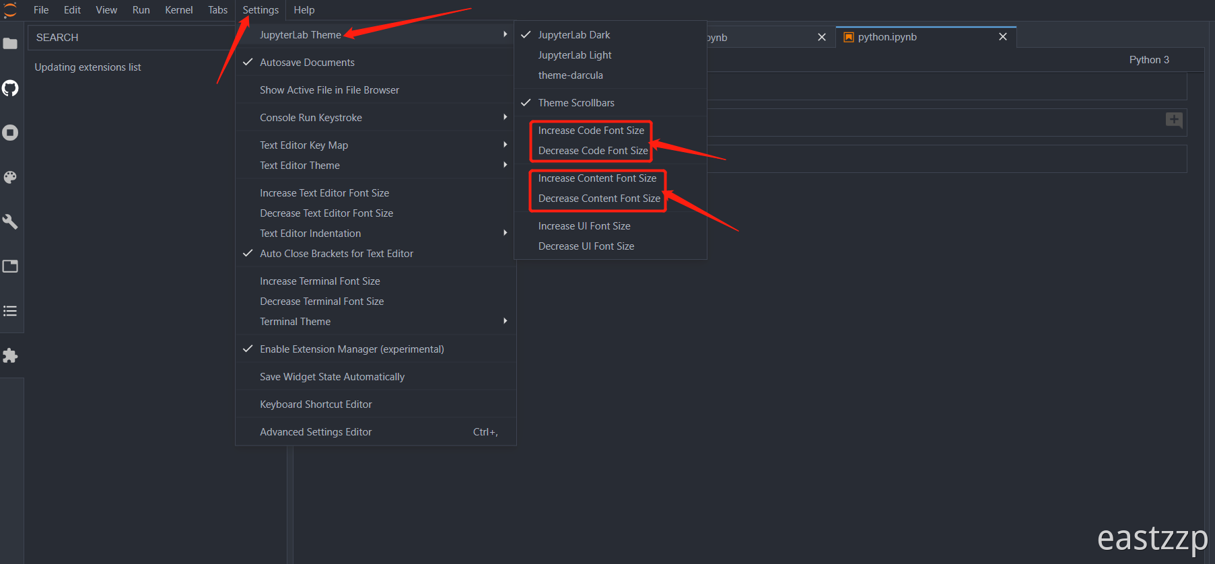Screen dimensions: 1215x564
Task: Expand the Console Run Keystroke submenu
Action: [376, 118]
